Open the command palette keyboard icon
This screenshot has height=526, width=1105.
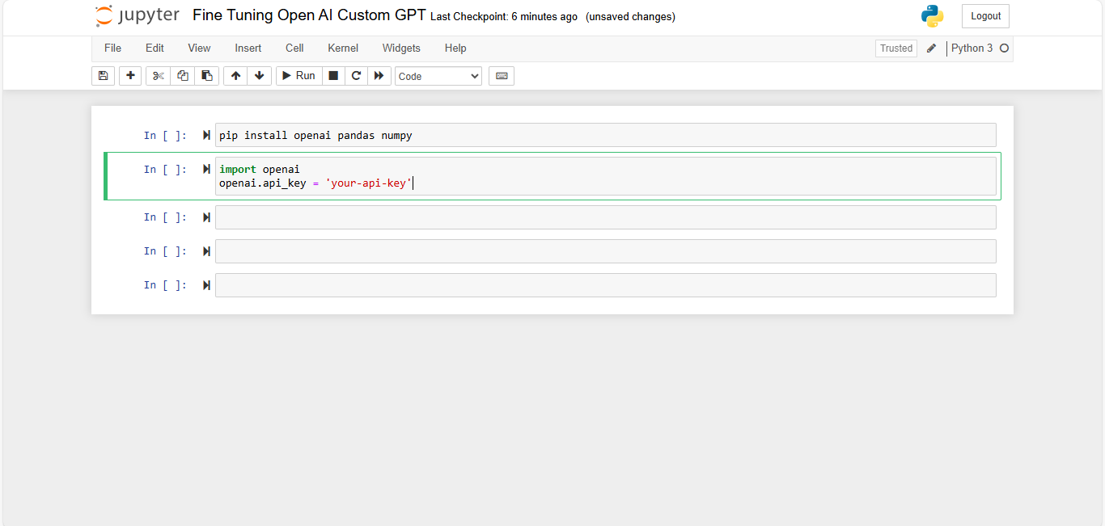501,75
